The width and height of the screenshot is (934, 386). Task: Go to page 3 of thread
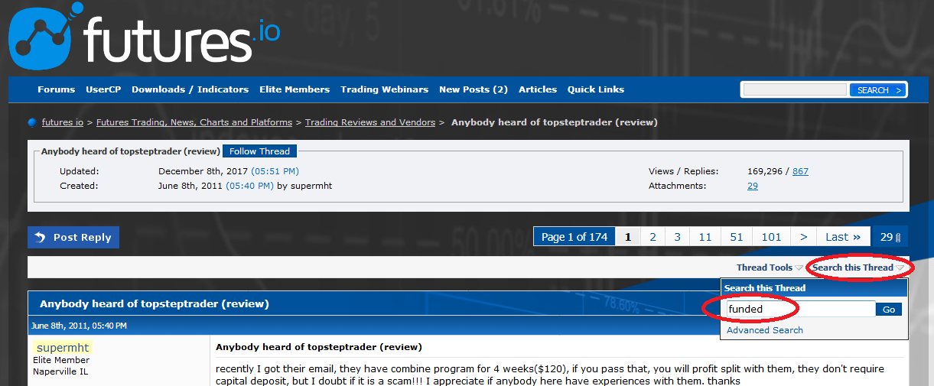click(x=677, y=237)
